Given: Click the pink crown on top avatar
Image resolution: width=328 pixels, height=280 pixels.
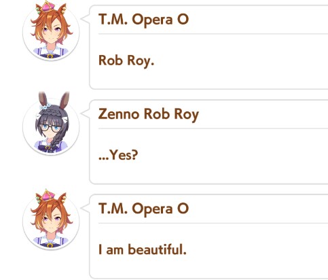Looking at the screenshot, I should coord(48,7).
